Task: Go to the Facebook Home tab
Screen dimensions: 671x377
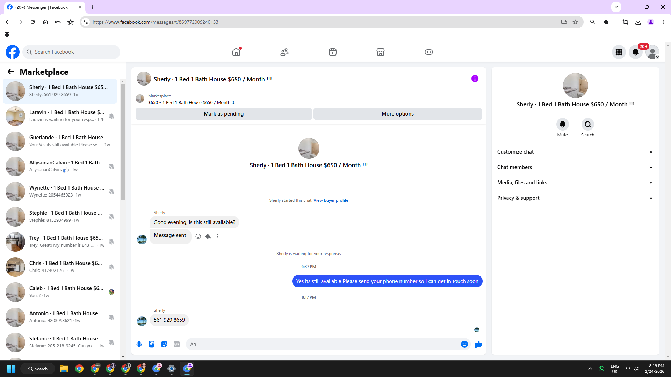Action: pos(236,52)
